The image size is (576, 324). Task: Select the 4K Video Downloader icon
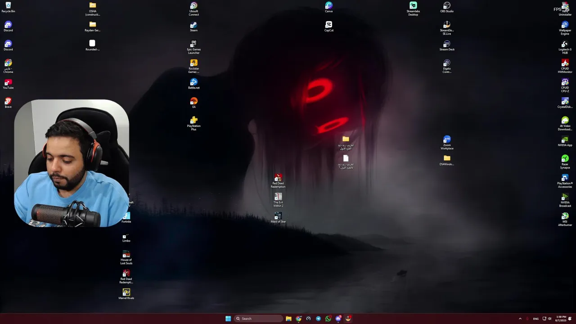[x=565, y=124]
